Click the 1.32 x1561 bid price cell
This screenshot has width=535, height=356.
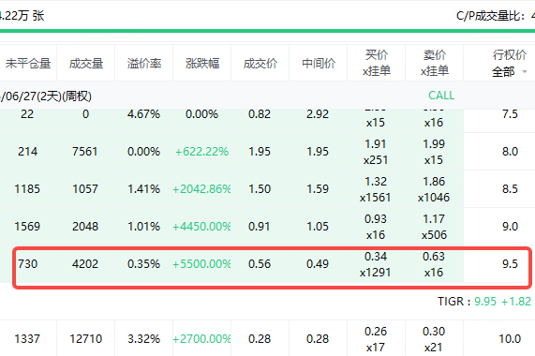click(376, 189)
